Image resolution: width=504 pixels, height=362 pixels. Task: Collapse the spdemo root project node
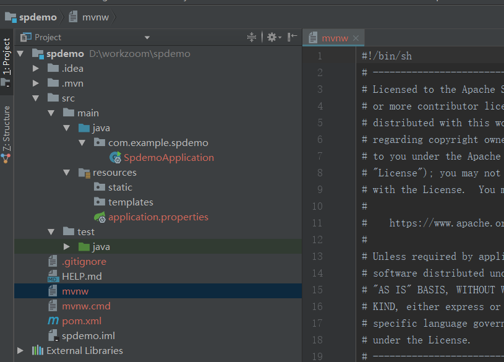(x=20, y=53)
